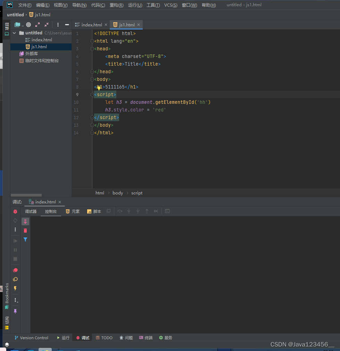The image size is (340, 351).
Task: Click the locate-opened-file target icon
Action: point(28,25)
